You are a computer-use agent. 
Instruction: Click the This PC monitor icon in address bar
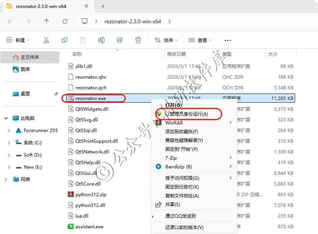click(85, 21)
